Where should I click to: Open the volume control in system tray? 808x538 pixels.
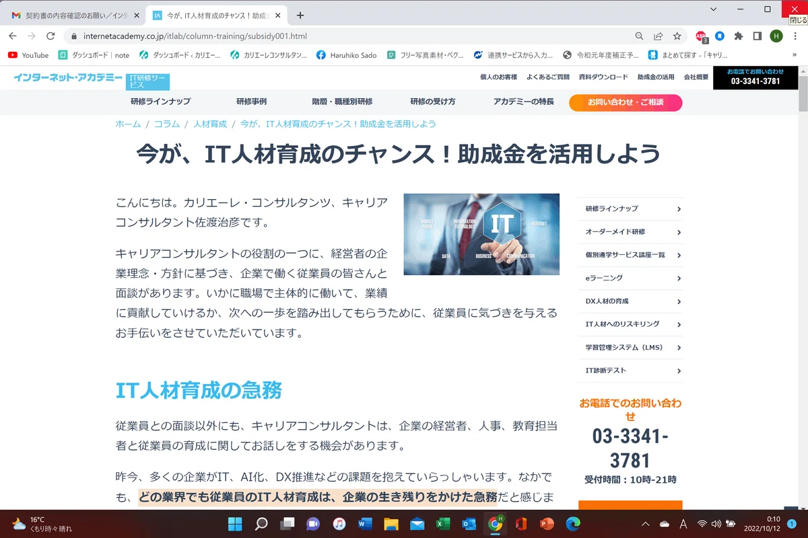point(716,523)
